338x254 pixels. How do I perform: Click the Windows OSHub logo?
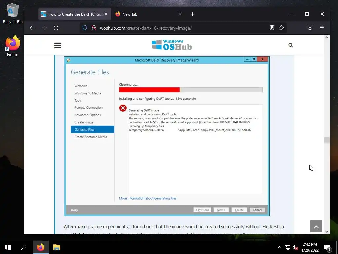point(172,45)
